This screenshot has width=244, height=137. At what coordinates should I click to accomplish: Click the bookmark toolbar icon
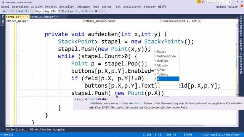pyautogui.click(x=96, y=11)
